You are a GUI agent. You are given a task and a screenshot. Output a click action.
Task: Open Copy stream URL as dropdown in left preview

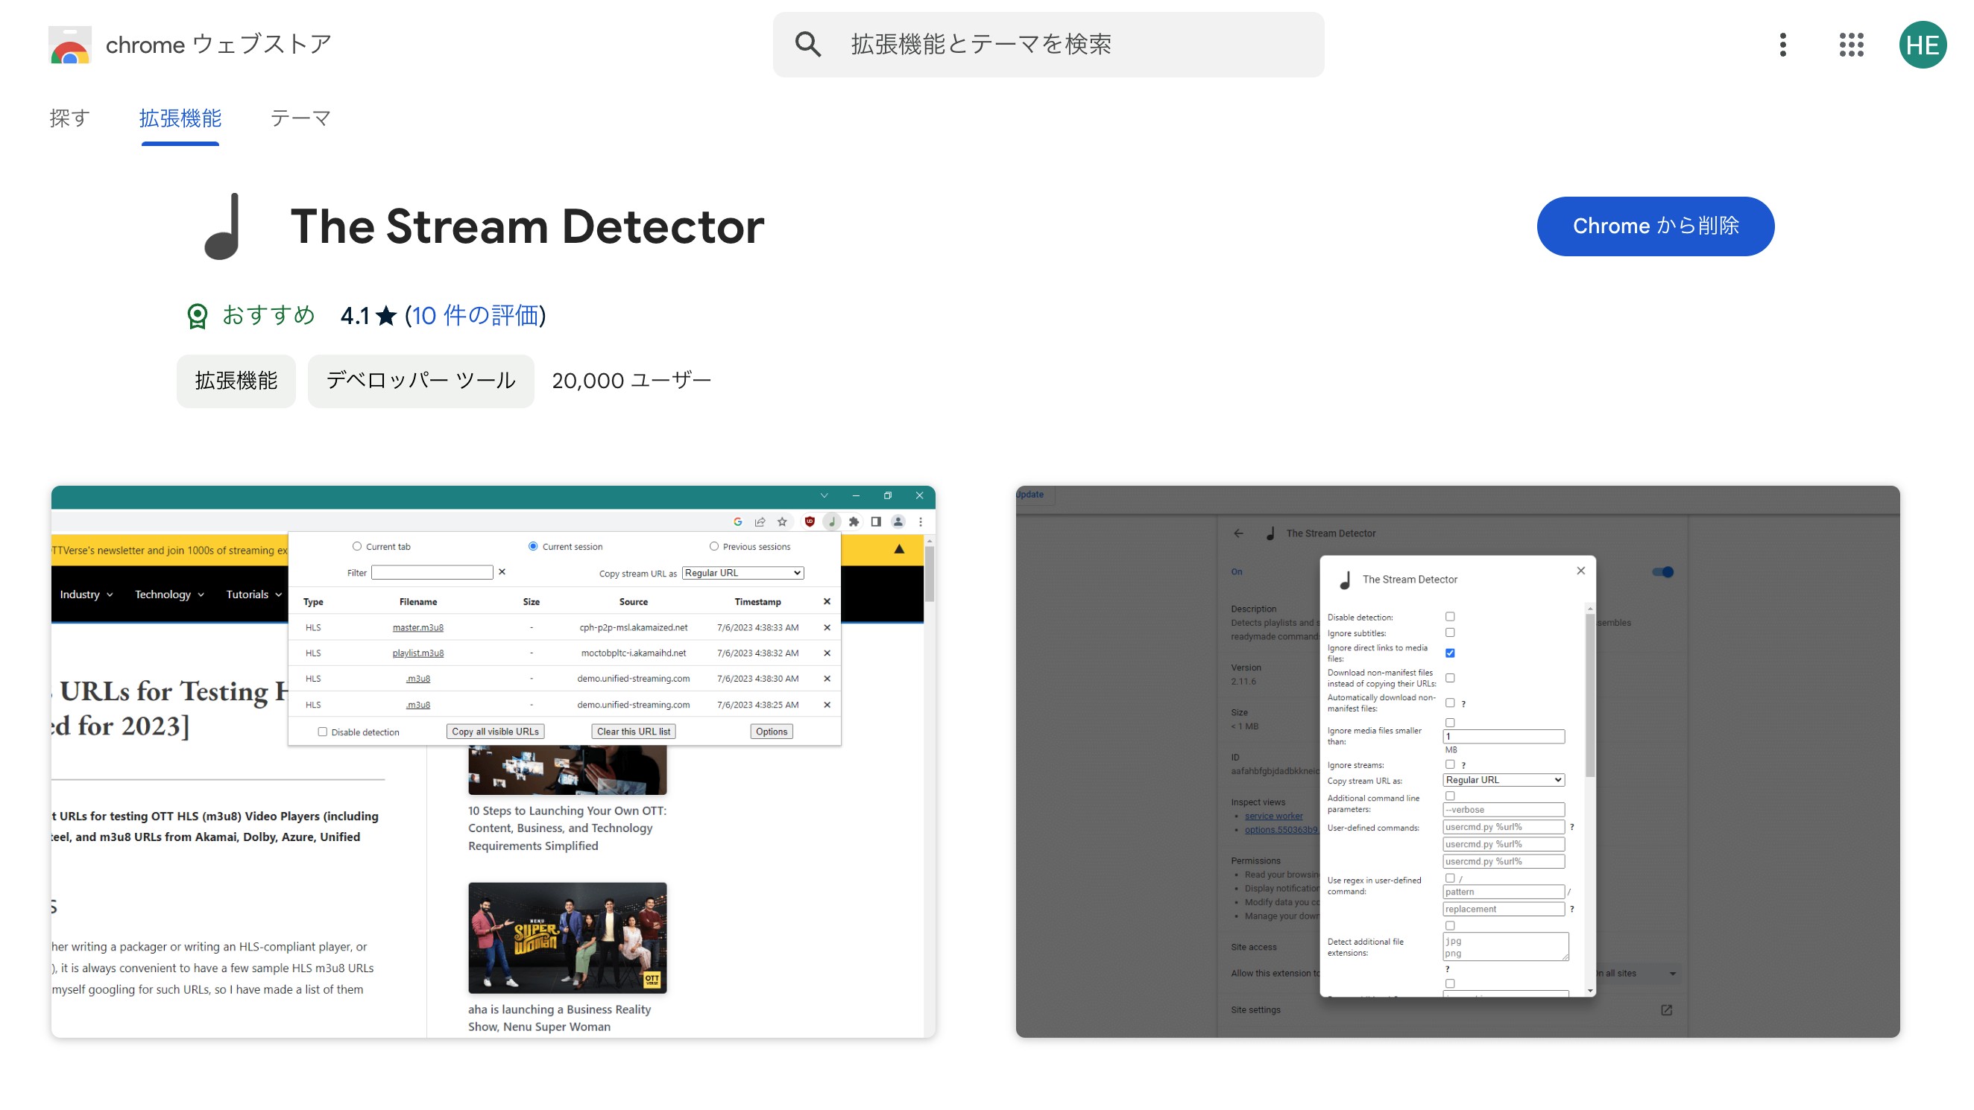point(742,573)
